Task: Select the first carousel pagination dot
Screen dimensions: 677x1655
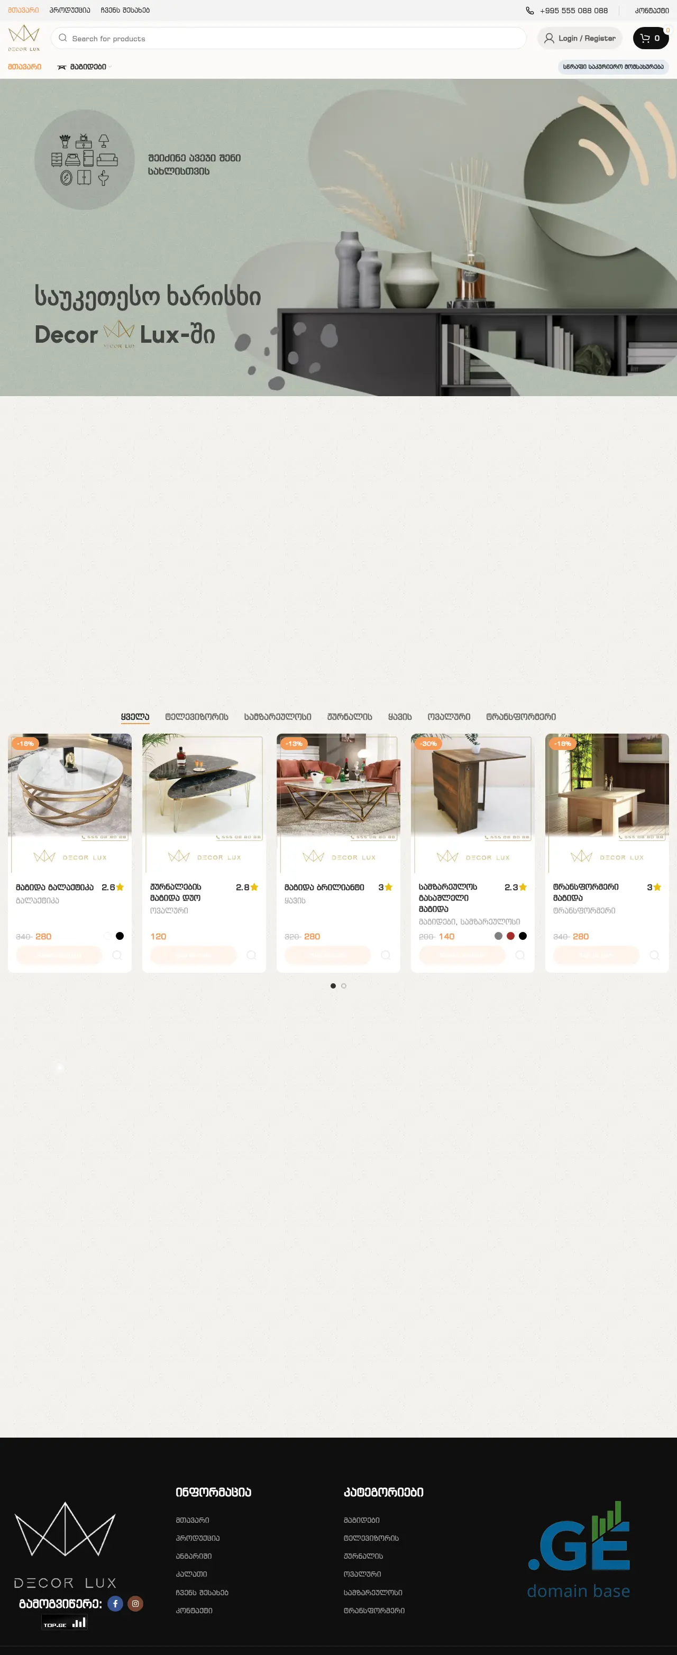Action: (x=333, y=985)
